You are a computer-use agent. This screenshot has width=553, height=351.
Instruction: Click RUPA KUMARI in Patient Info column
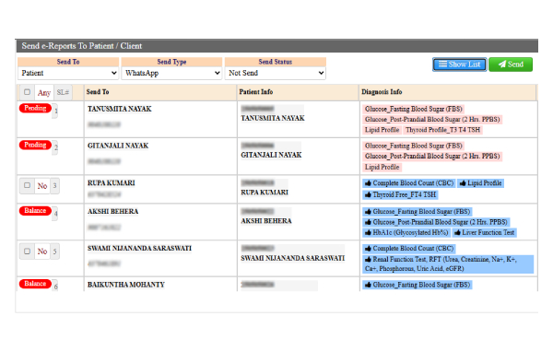(265, 193)
